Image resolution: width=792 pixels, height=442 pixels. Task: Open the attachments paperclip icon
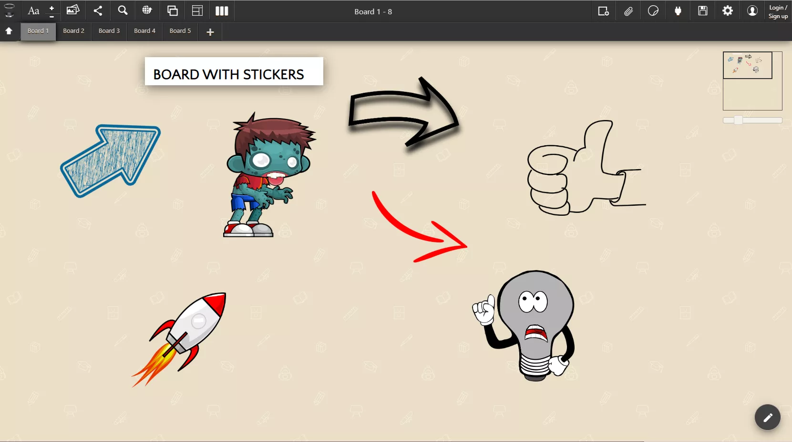[x=628, y=11]
